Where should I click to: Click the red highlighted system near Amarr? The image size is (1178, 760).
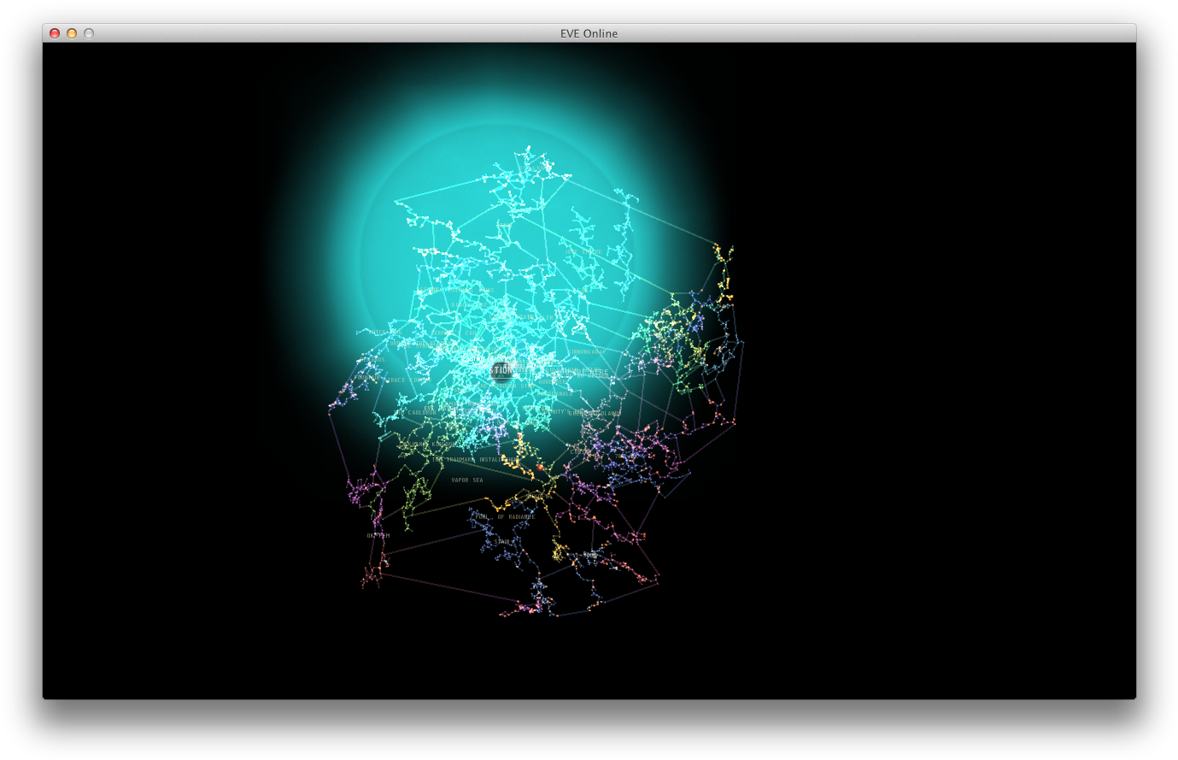click(x=519, y=435)
